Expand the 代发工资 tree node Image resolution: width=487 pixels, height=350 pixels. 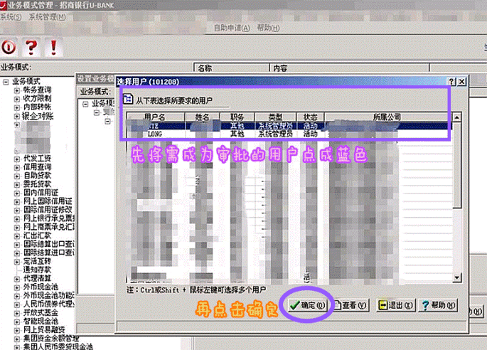click(17, 158)
